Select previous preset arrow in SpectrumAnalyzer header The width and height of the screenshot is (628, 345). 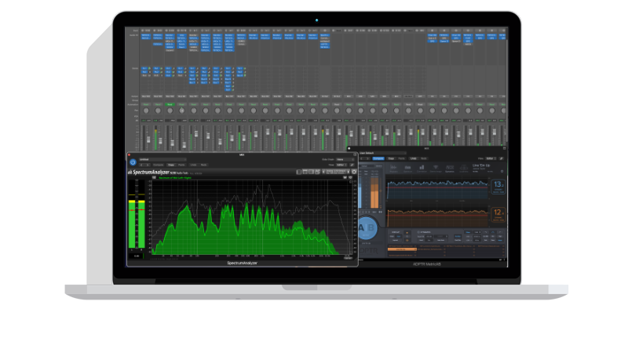click(x=143, y=165)
